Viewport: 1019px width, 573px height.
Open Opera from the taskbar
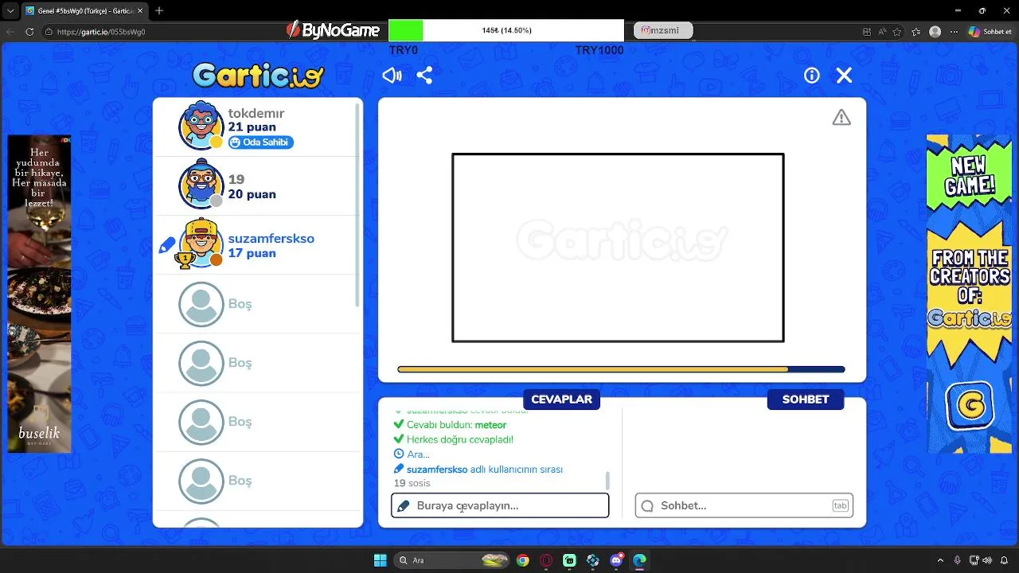546,560
